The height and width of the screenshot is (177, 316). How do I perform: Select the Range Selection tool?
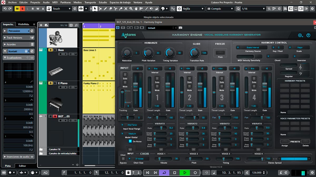pos(100,9)
